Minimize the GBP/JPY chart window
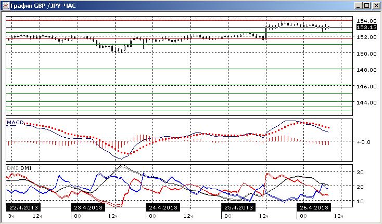Screen dimensions: 382x224 coord(358,6)
